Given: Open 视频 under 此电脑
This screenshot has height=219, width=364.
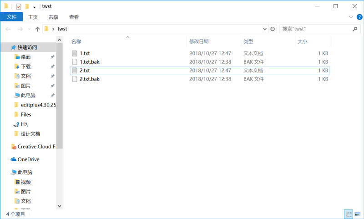Looking at the screenshot, I should (x=25, y=182).
